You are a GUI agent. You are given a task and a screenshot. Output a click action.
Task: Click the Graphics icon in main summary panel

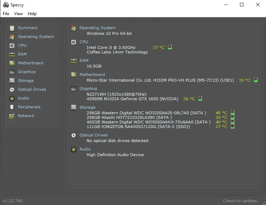[74, 89]
